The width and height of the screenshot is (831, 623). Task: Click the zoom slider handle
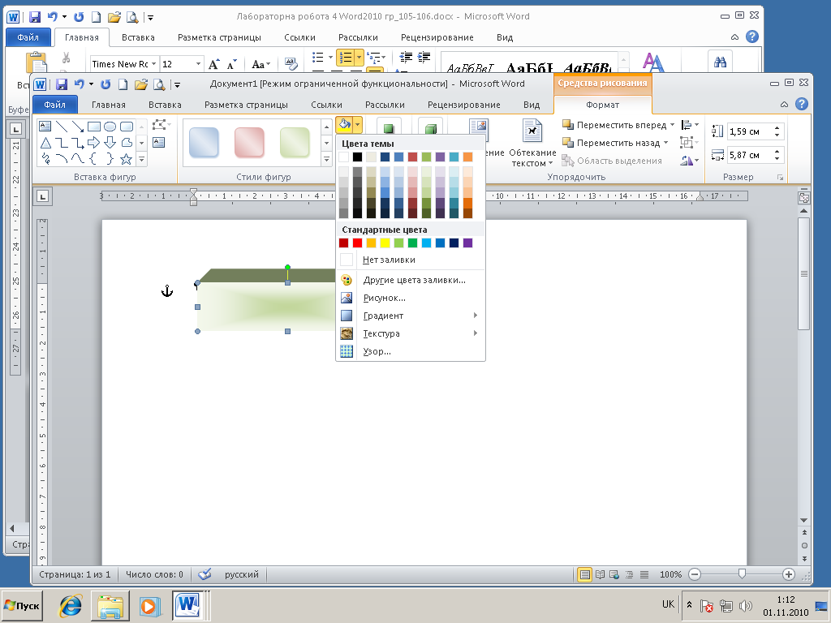point(742,574)
